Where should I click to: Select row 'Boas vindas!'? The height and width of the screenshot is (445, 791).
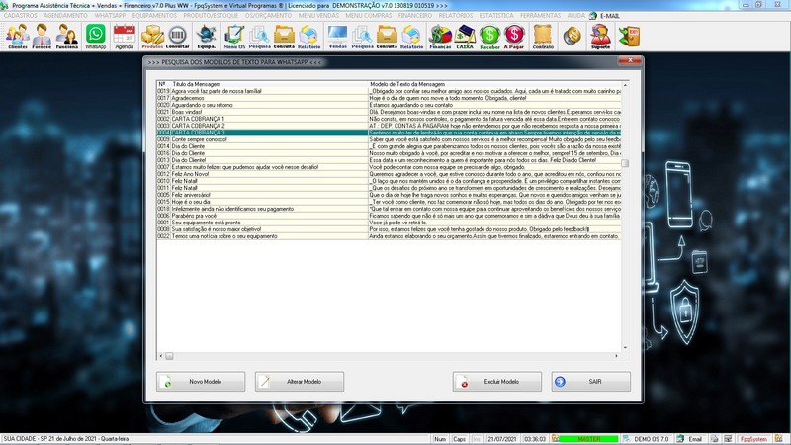pyautogui.click(x=389, y=112)
